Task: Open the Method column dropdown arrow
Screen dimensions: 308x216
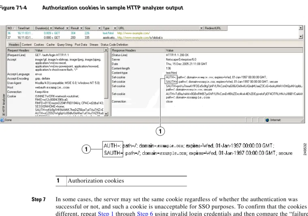Action: [x=67, y=28]
